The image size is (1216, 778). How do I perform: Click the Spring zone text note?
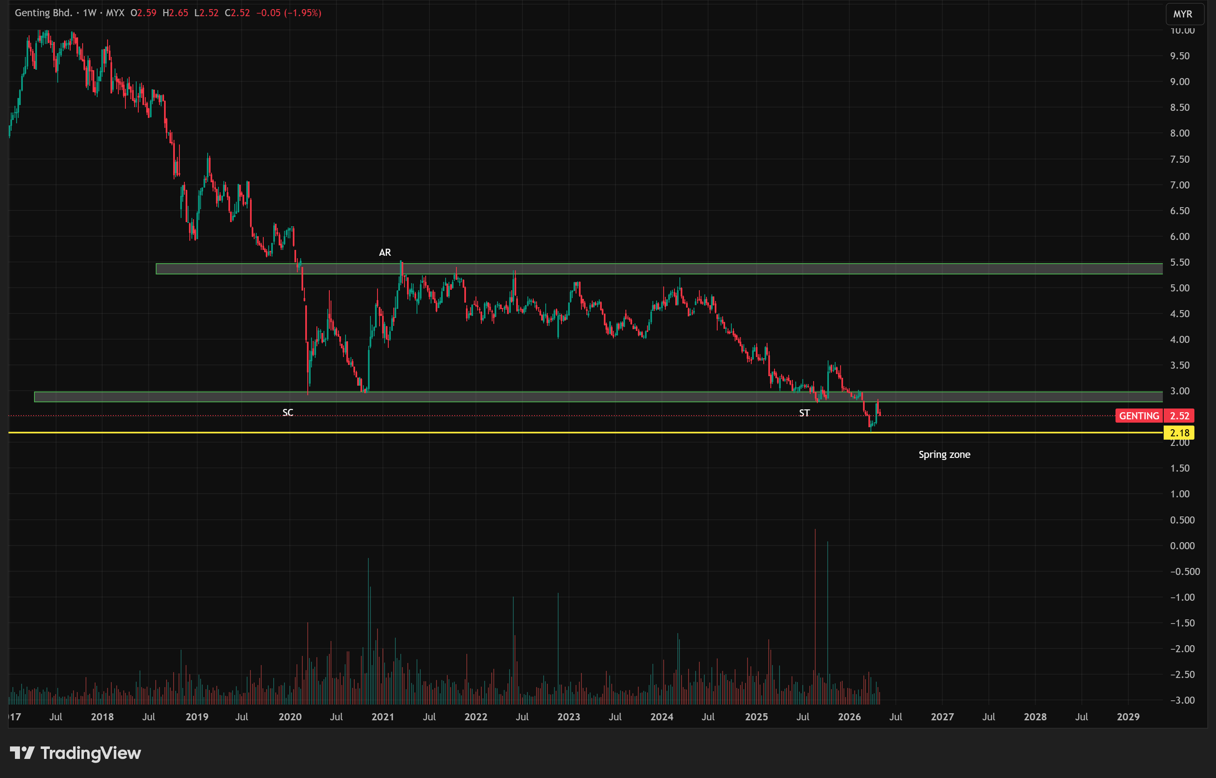944,455
